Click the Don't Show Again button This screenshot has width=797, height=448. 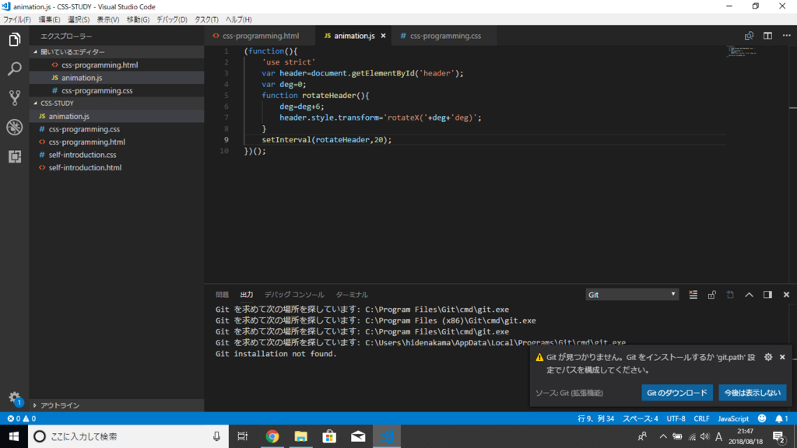coord(753,393)
